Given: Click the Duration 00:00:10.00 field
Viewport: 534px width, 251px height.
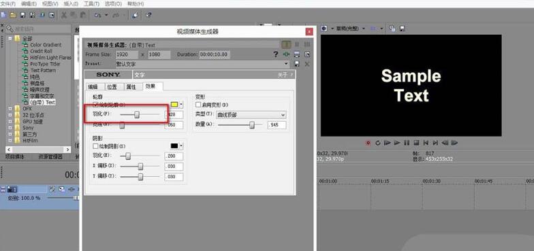Looking at the screenshot, I should point(215,54).
